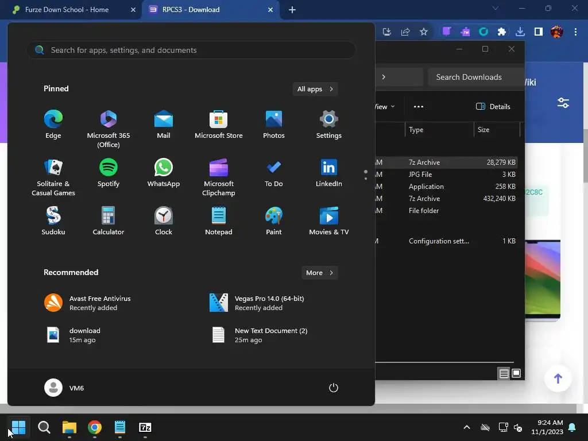Screen dimensions: 588x441
Task: Open Spotify from pinned apps
Action: tap(109, 173)
